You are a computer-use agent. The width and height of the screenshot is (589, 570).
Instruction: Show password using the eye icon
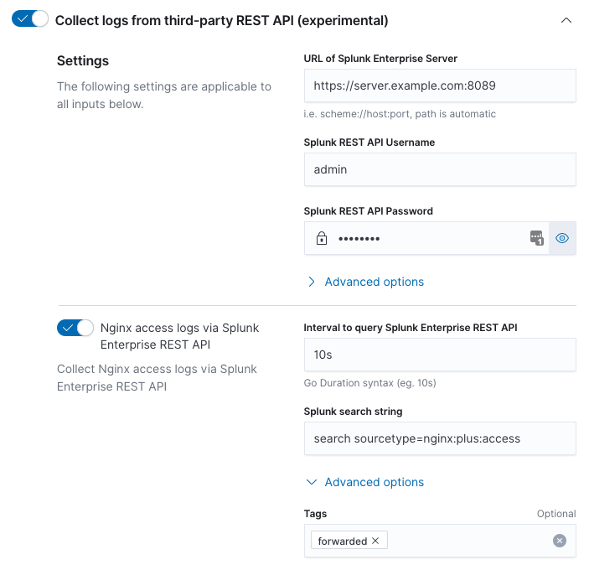point(562,239)
